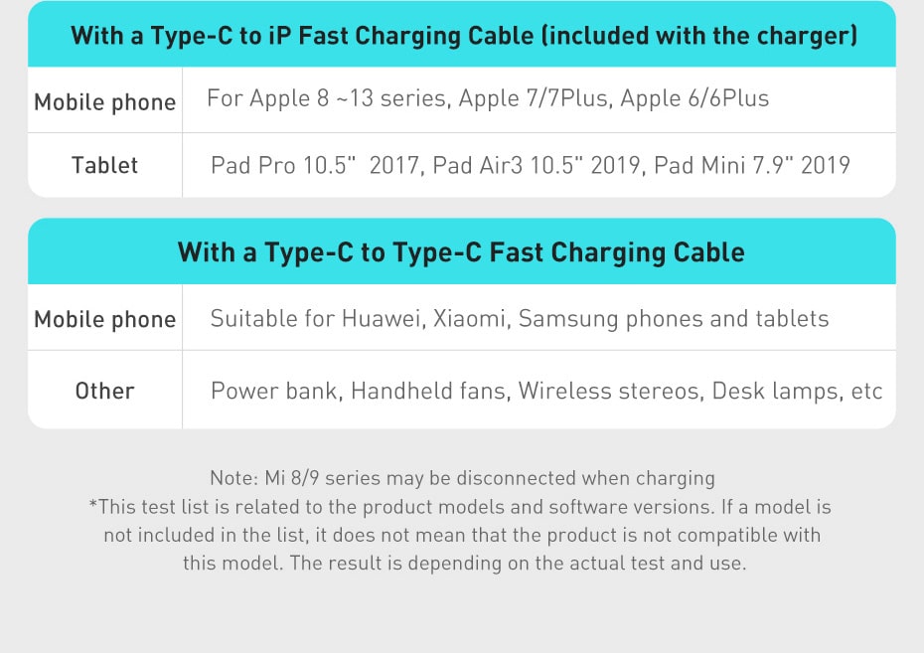The image size is (924, 653).
Task: Select Mobile phone label in the Type-C to Type-C table
Action: tap(104, 319)
